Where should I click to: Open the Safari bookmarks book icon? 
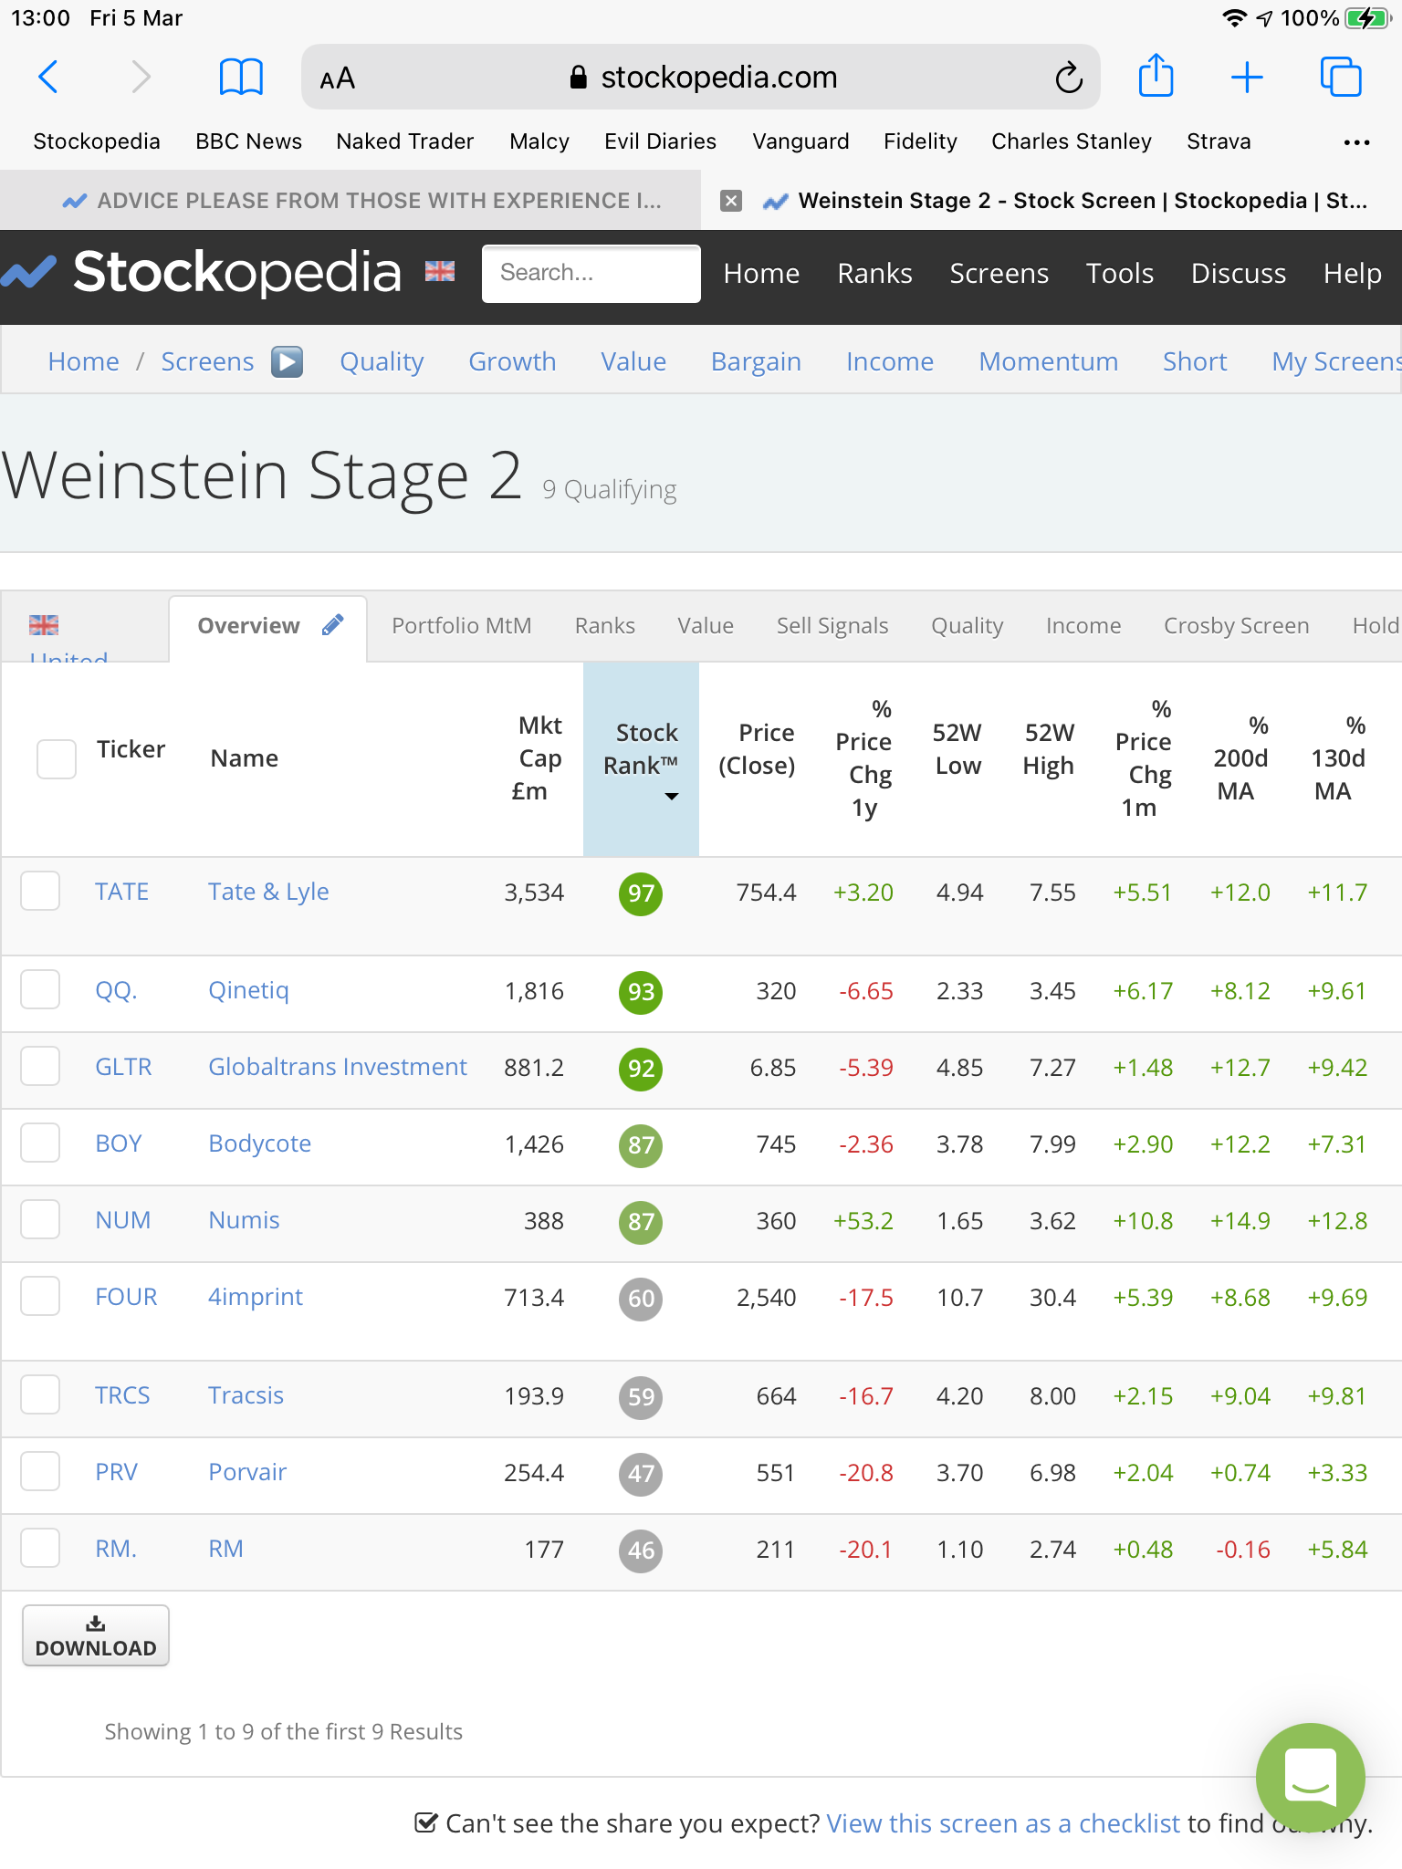pos(241,78)
